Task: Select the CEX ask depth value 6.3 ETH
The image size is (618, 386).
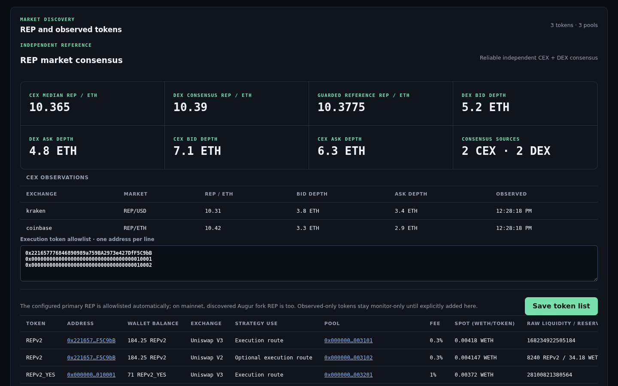Action: tap(341, 151)
